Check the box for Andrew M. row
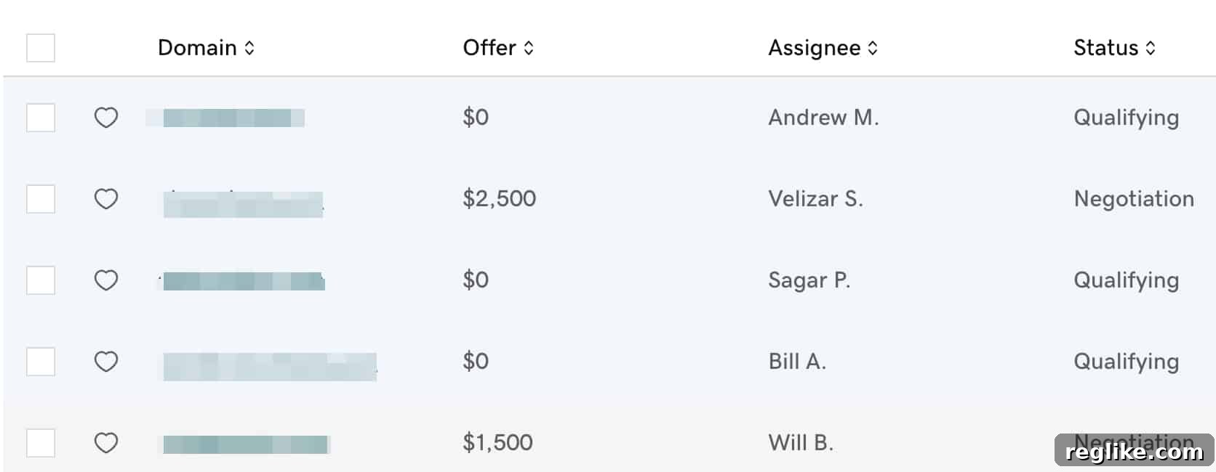The height and width of the screenshot is (472, 1216). pyautogui.click(x=41, y=118)
